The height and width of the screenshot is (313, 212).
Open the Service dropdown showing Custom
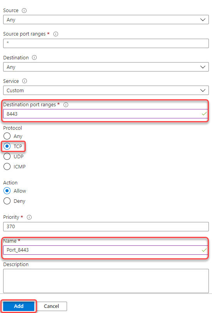[106, 90]
